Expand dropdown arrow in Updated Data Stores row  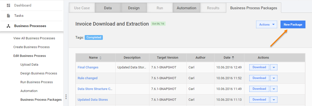pyautogui.click(x=274, y=100)
